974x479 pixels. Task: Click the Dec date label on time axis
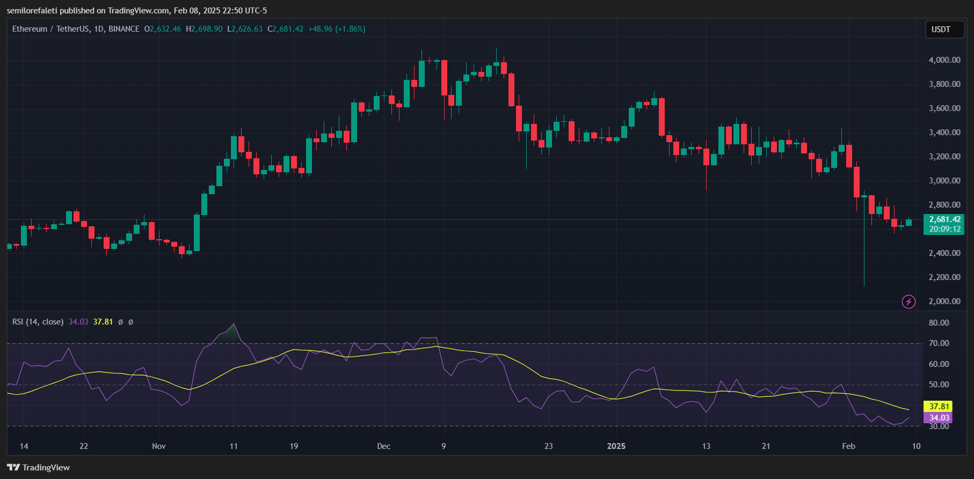tap(384, 446)
